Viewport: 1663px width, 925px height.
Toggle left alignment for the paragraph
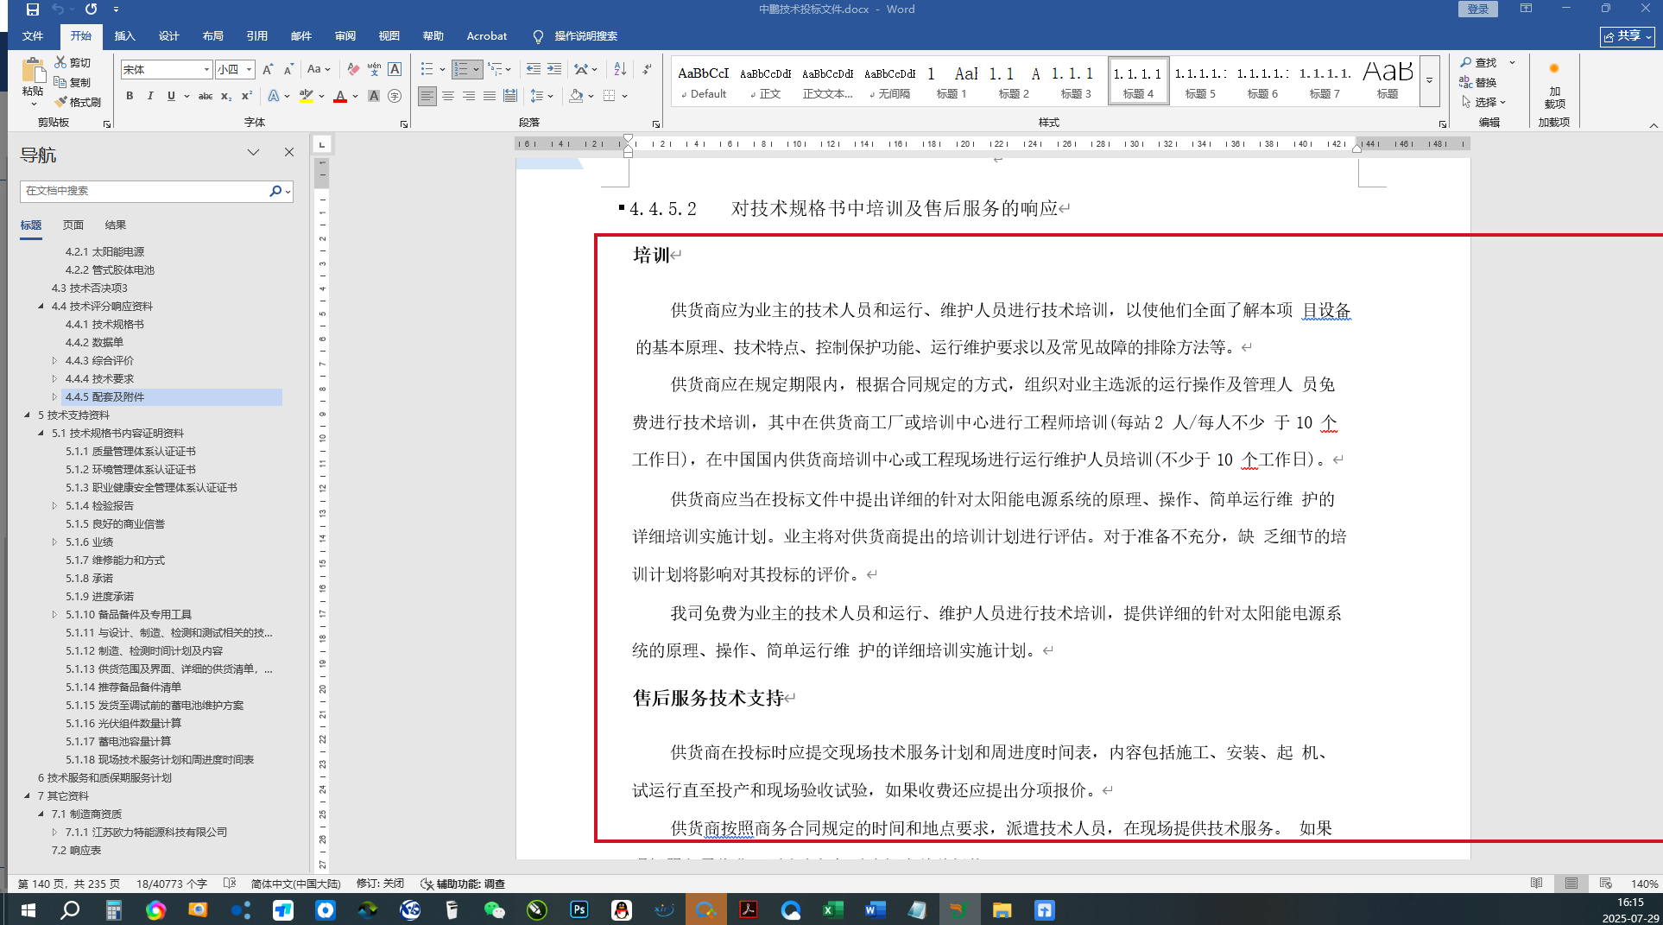427,96
